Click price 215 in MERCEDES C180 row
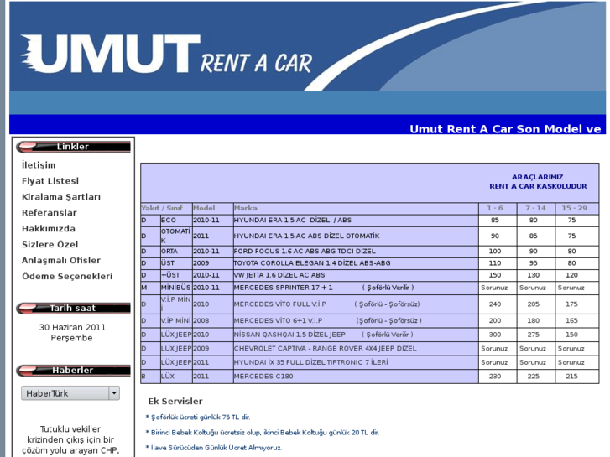 571,377
